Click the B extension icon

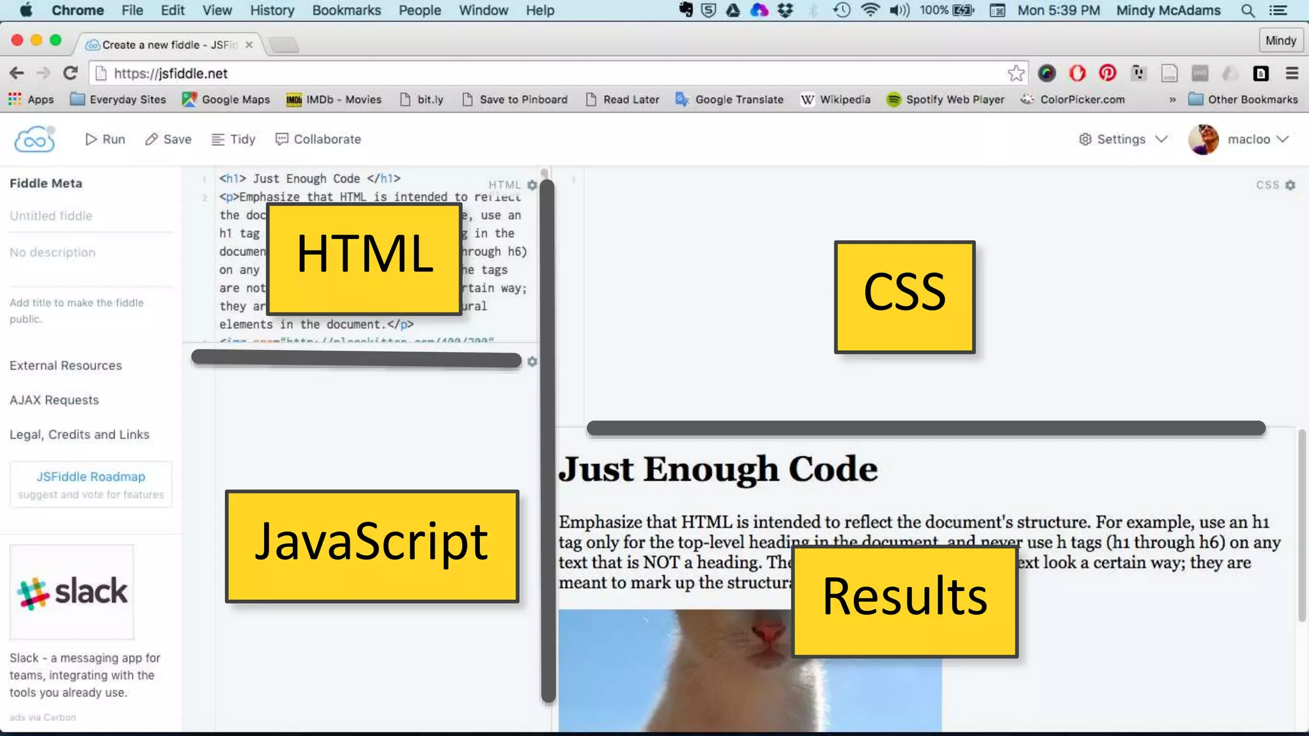pos(1260,73)
